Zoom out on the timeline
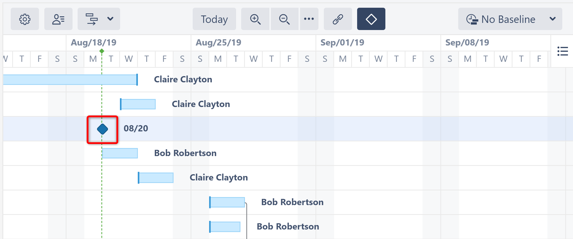Viewport: 573px width, 239px height. [x=284, y=19]
